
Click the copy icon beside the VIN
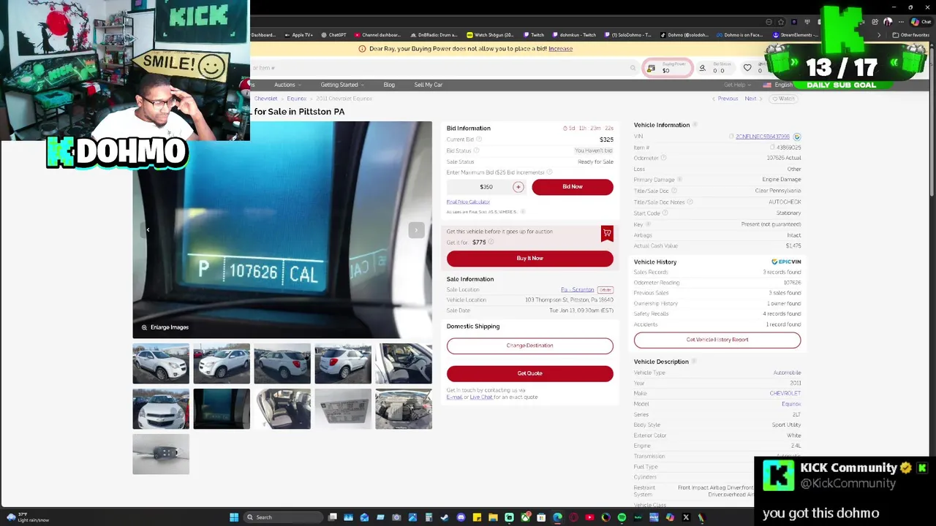point(731,137)
